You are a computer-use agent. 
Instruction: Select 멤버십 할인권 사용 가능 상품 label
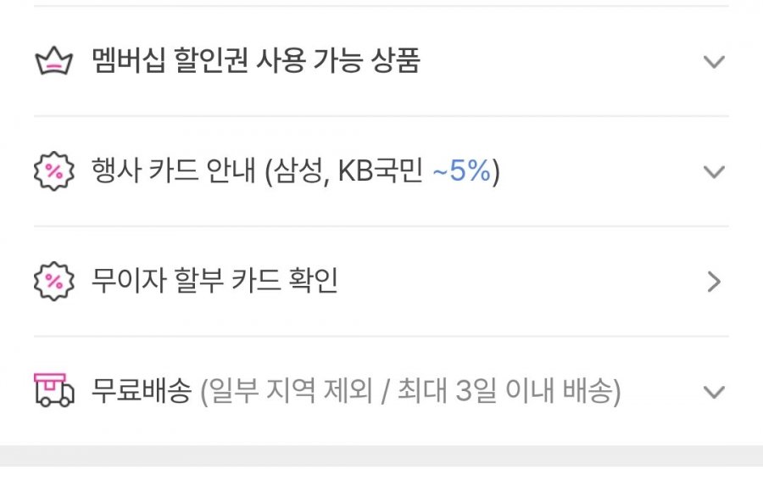pyautogui.click(x=256, y=61)
